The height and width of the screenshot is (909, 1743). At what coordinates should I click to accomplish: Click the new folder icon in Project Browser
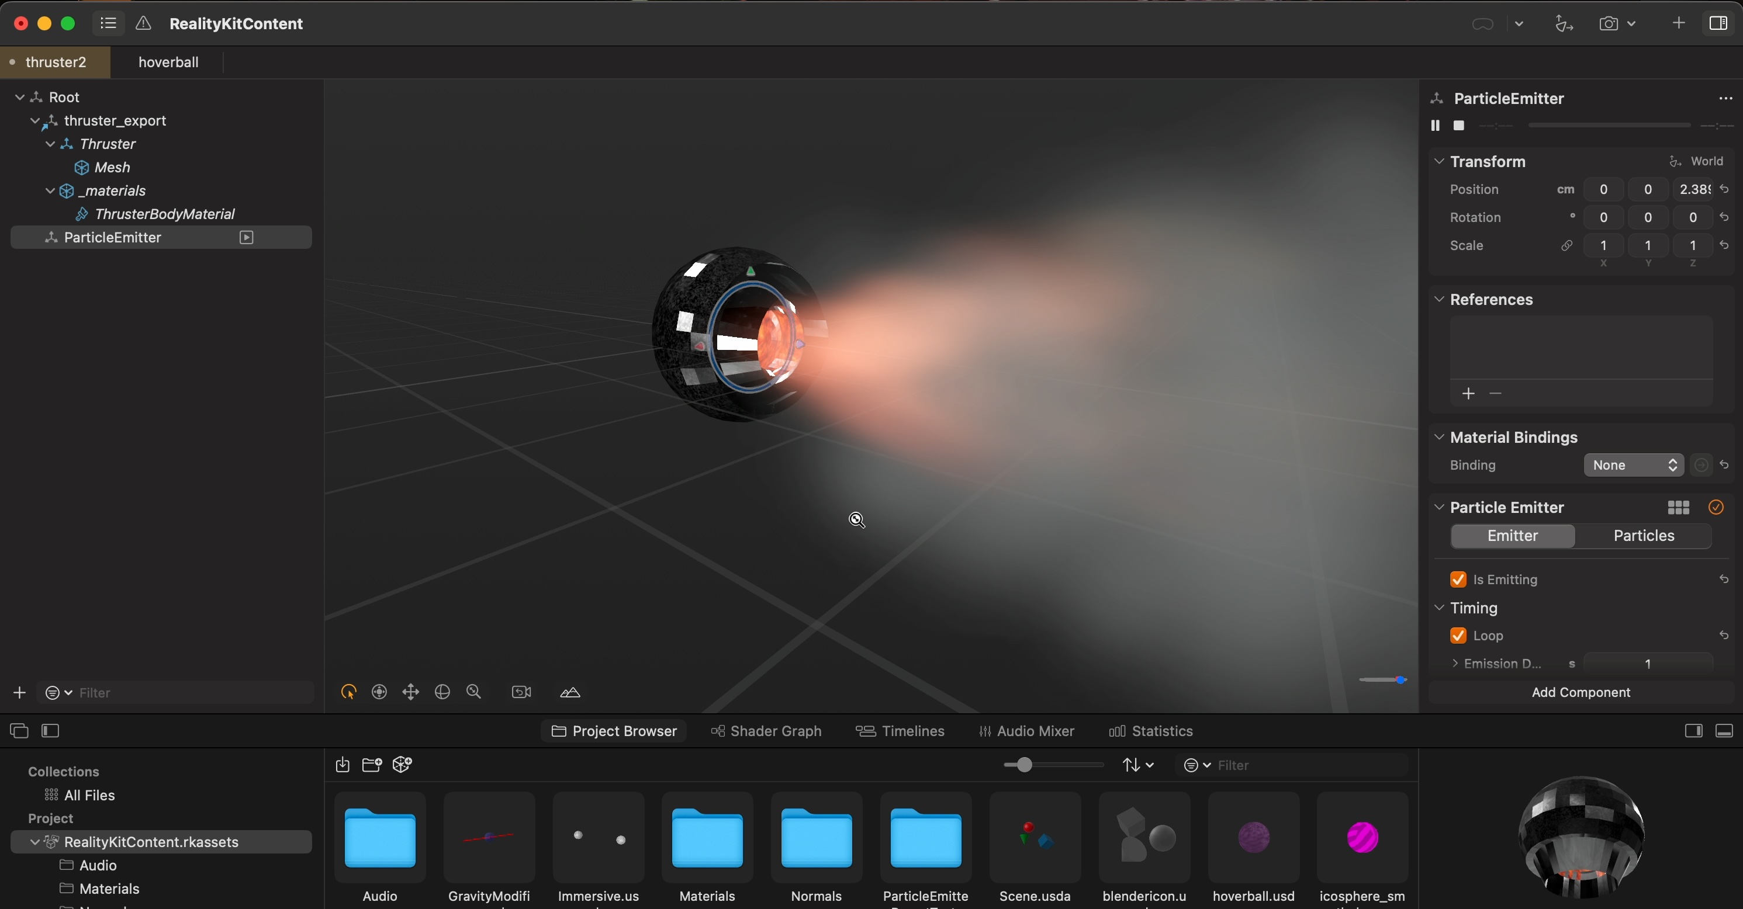(x=372, y=765)
